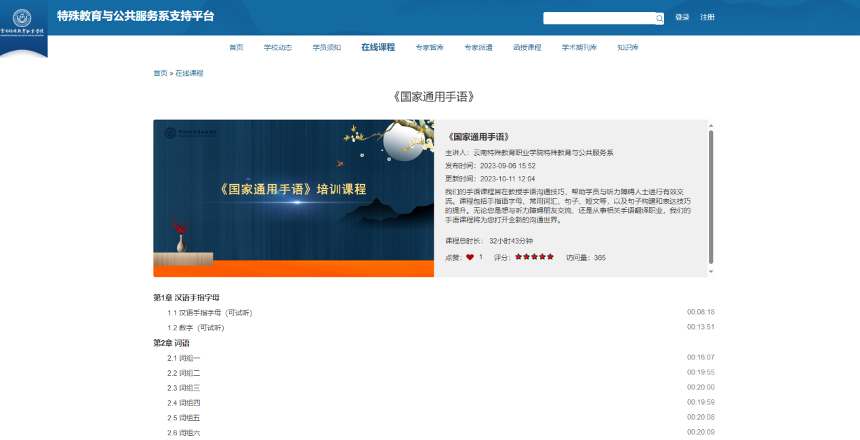Rate course using the five stars
This screenshot has width=860, height=440.
534,257
